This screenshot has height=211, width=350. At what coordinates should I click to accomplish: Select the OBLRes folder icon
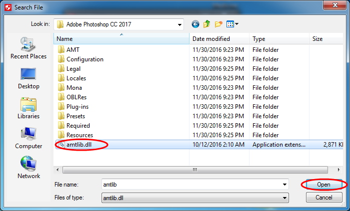click(61, 97)
